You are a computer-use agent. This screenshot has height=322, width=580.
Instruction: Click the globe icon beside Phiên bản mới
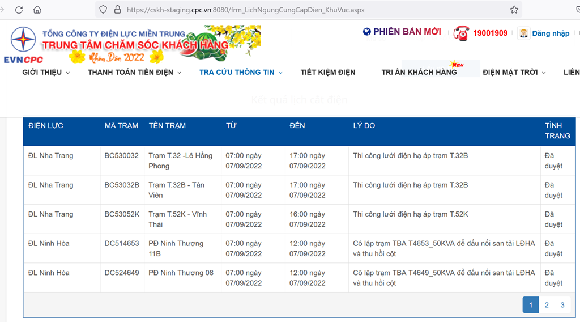coord(367,32)
